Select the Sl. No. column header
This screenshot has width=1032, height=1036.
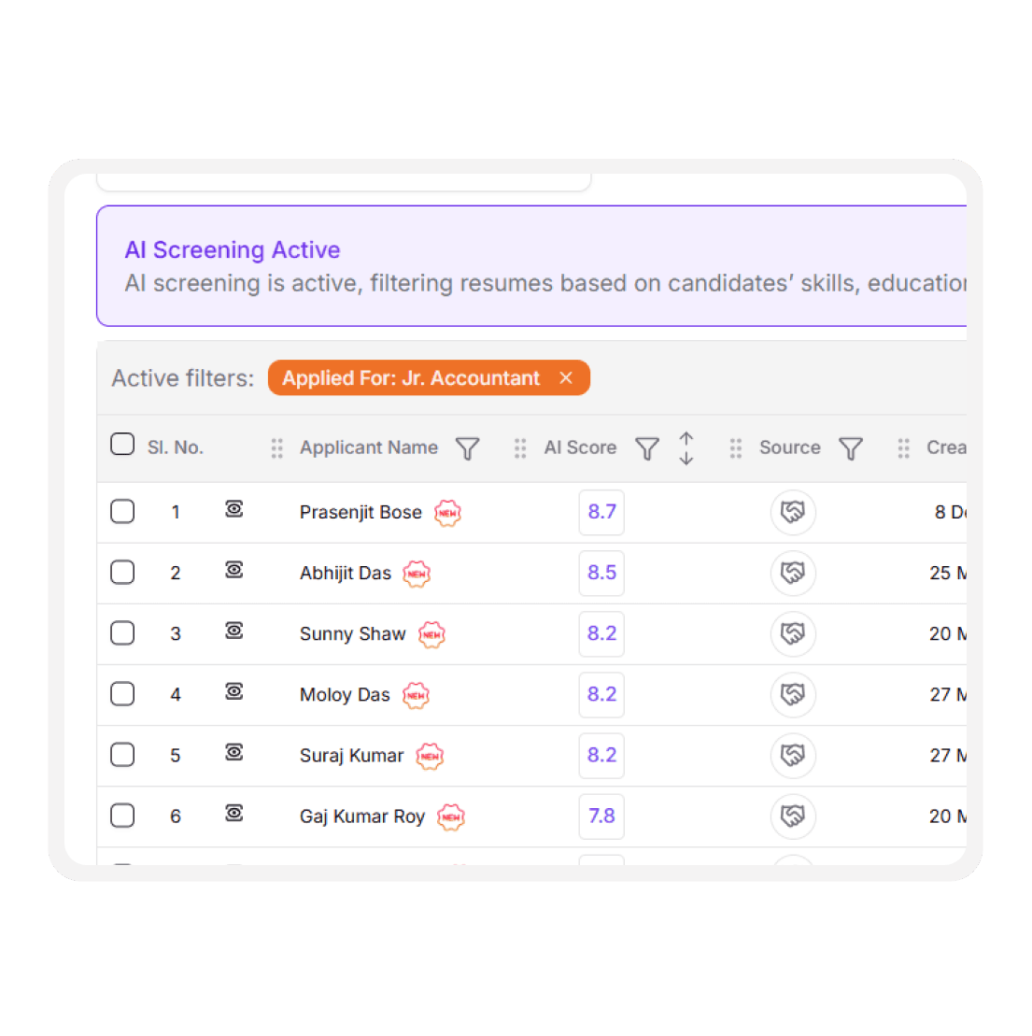[176, 447]
